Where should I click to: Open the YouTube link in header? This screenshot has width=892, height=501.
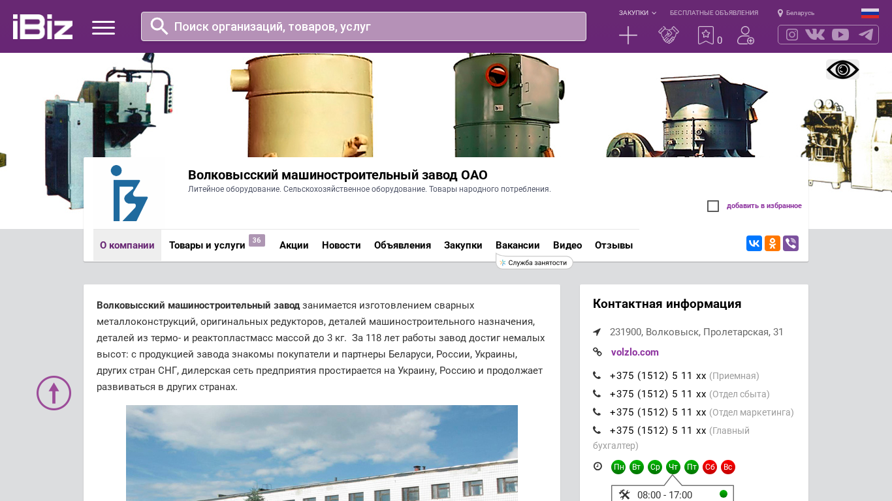tap(840, 35)
